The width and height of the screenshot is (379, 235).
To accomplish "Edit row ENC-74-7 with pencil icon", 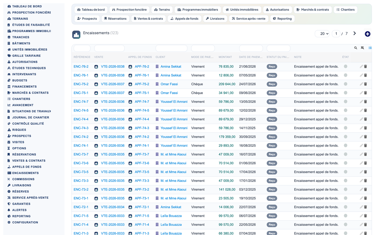I will click(361, 102).
